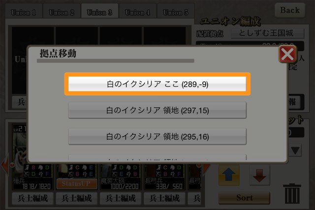Close the 拠点移動 dialog with red X

287,54
